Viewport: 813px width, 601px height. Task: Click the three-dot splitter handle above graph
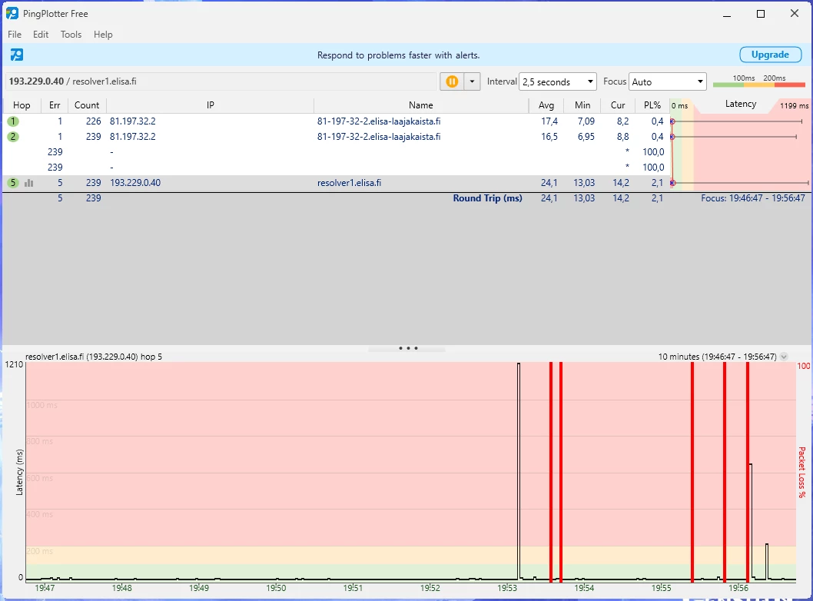(407, 348)
